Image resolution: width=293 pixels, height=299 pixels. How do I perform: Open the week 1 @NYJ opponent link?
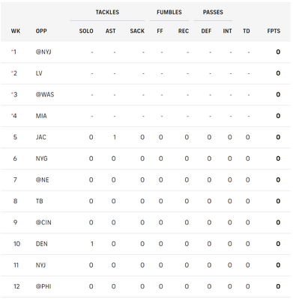coord(43,52)
